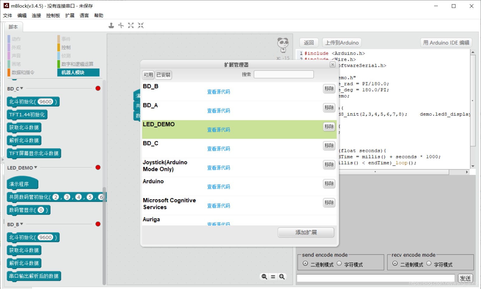
Task: Open the 控制板 menu
Action: [53, 15]
